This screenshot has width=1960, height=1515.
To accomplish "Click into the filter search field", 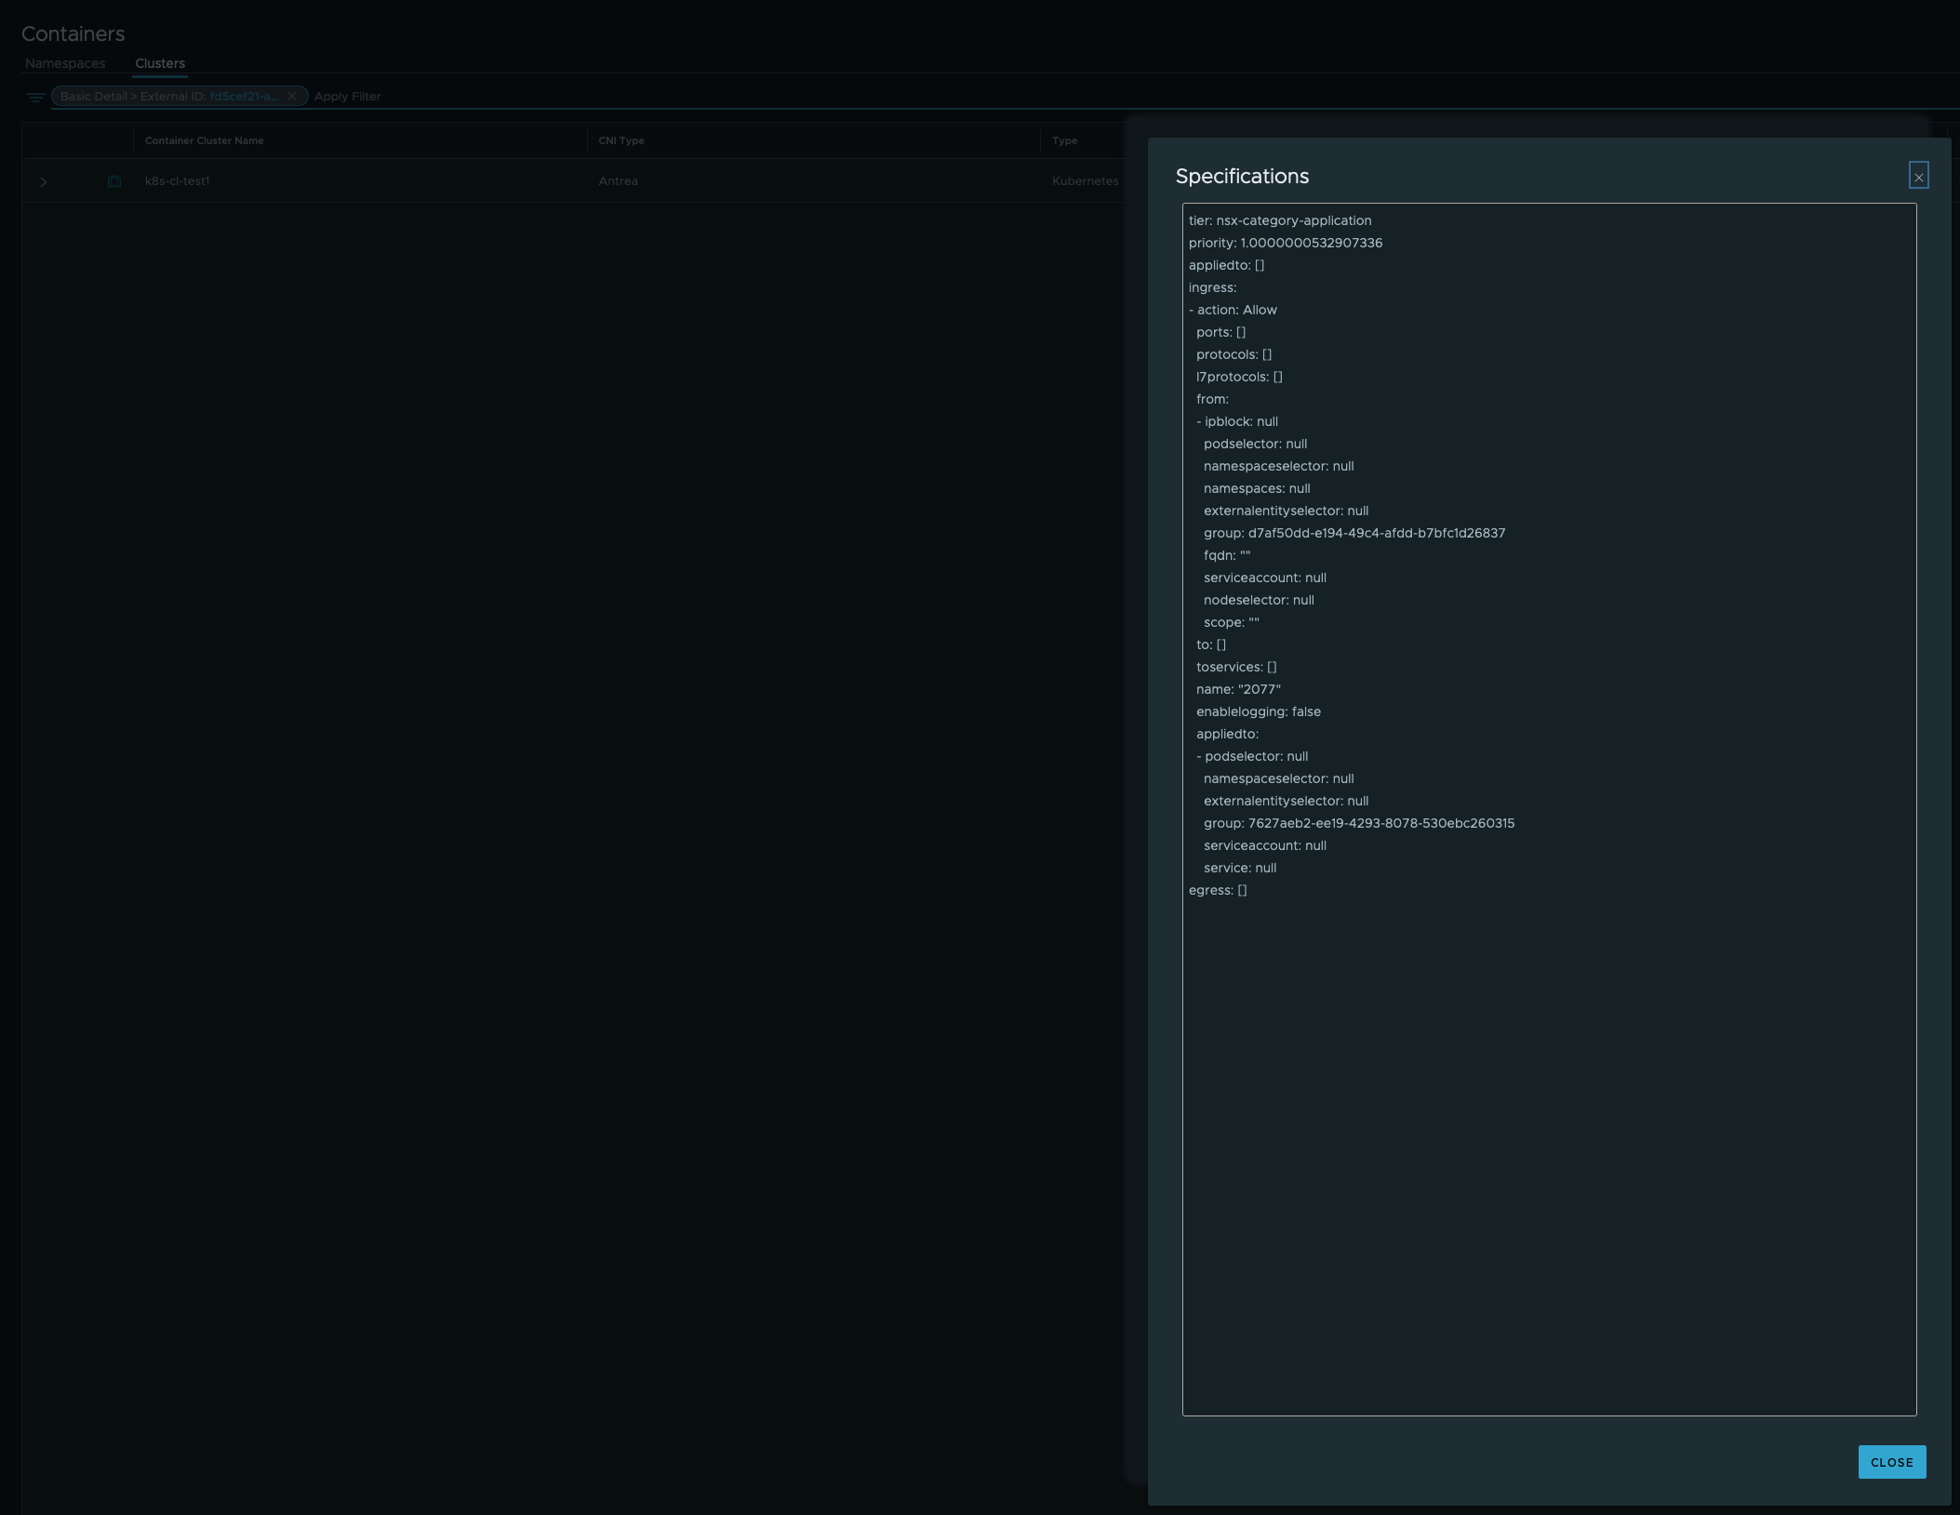I will click(x=651, y=96).
